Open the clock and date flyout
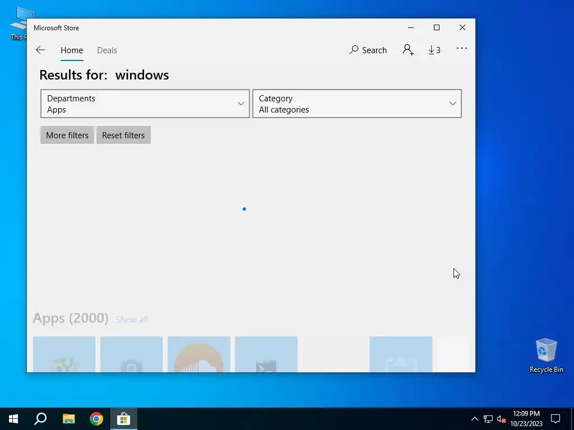 (526, 419)
